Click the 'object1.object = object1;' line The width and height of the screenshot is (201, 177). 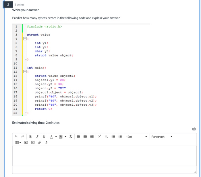pos(59,92)
